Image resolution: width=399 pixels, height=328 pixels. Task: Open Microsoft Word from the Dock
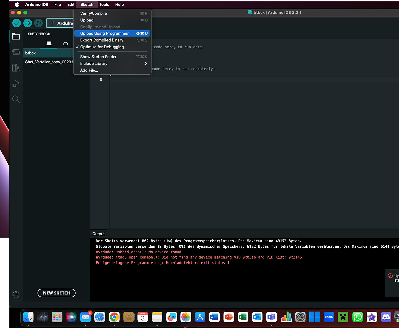214,317
